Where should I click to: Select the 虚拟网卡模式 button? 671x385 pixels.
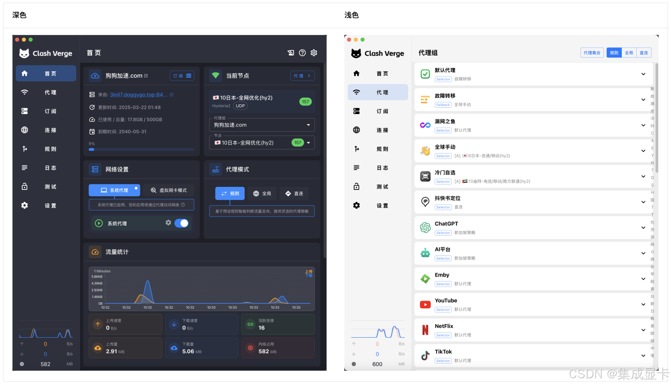click(x=168, y=190)
